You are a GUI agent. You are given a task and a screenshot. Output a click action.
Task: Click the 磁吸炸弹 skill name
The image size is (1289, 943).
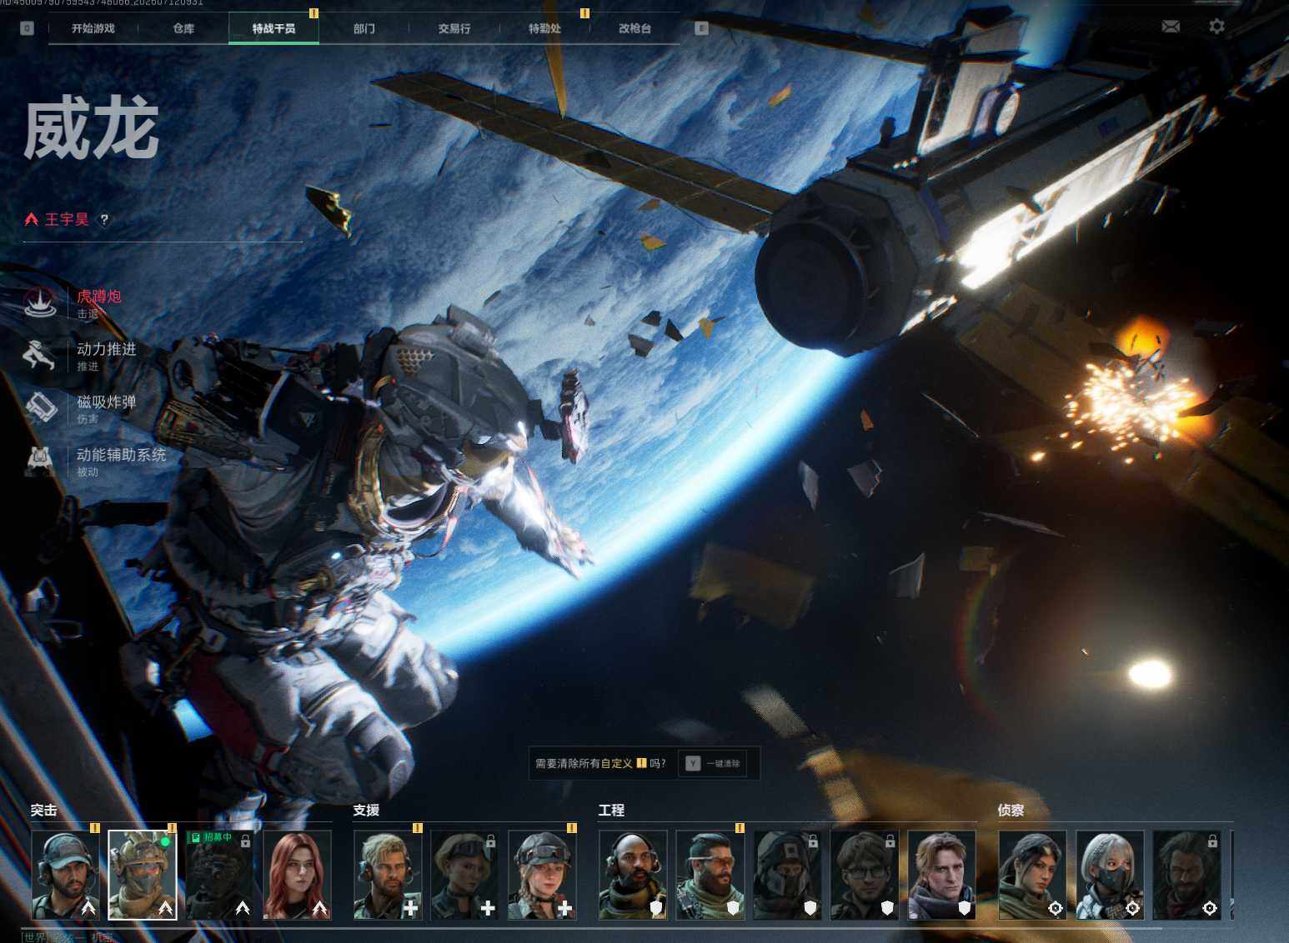pos(107,402)
